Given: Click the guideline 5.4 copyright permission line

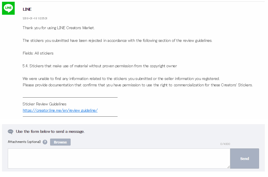Looking at the screenshot, I should coord(100,66).
